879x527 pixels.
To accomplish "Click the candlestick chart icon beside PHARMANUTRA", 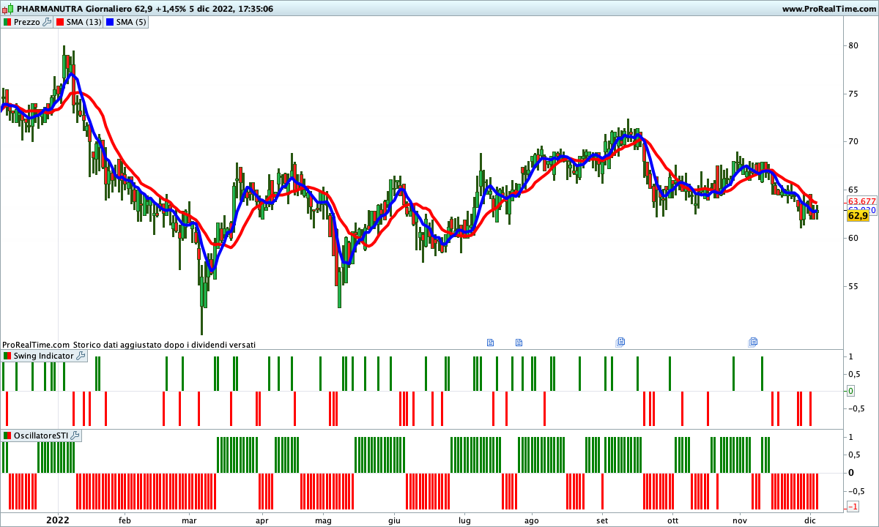I will click(x=7, y=9).
